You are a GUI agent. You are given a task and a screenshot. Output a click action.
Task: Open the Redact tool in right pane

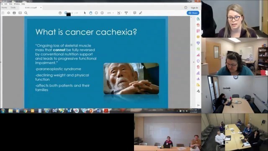pyautogui.click(x=198, y=55)
